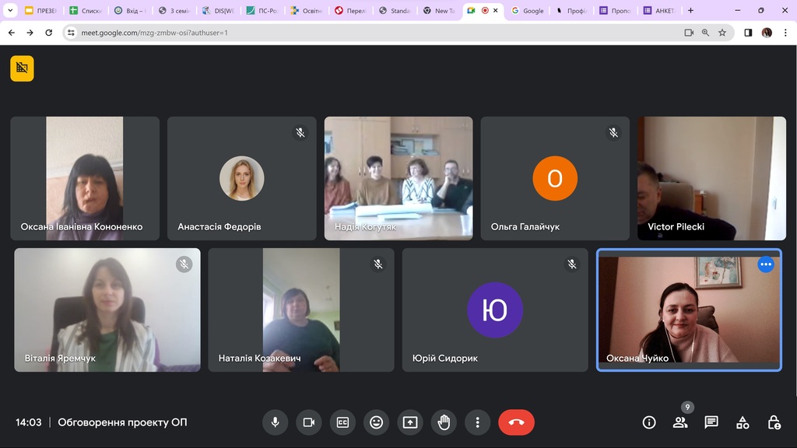Open host controls lock icon
Screen dimensions: 797x448
click(774, 422)
